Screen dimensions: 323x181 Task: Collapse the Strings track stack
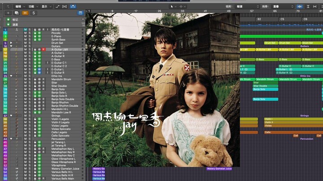coord(11,116)
